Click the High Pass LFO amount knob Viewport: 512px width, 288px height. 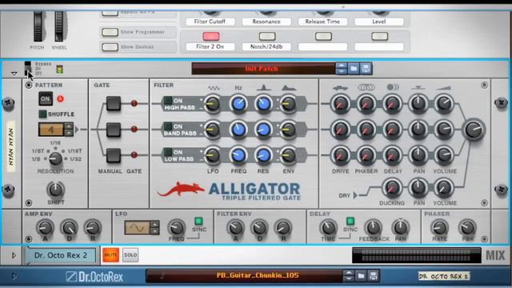[x=213, y=104]
